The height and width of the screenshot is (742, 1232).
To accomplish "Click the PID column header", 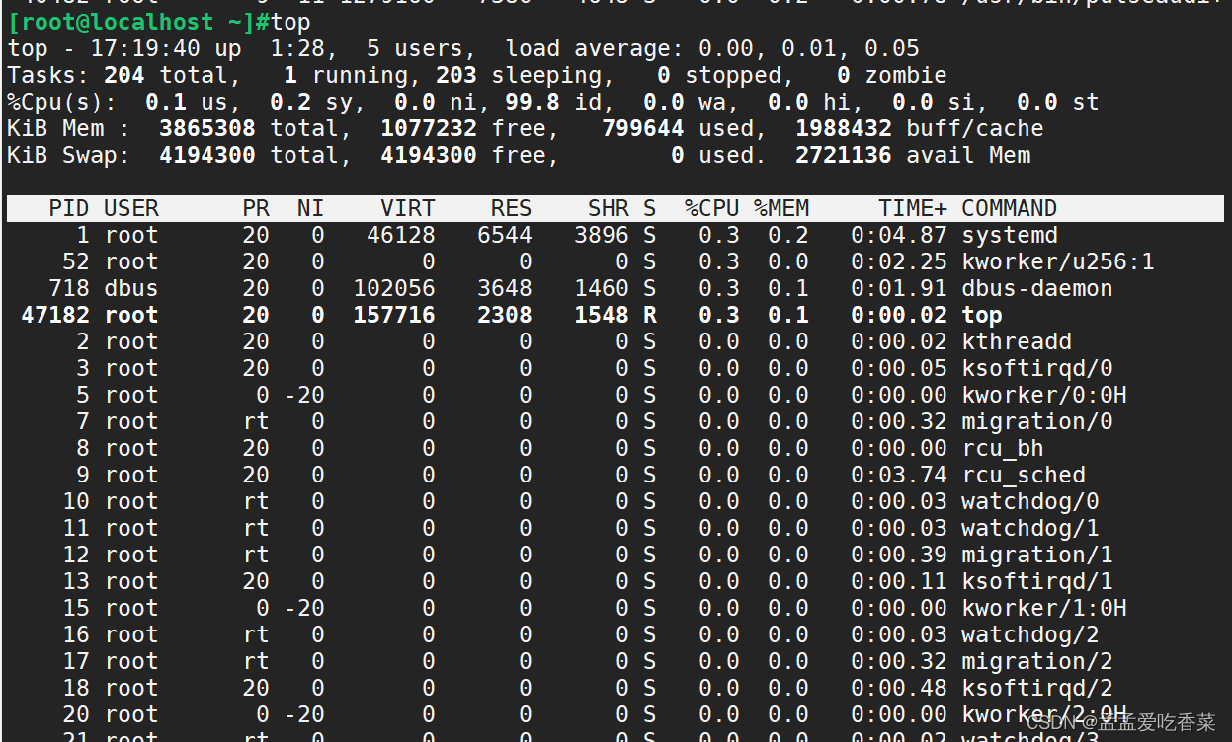I will [69, 208].
